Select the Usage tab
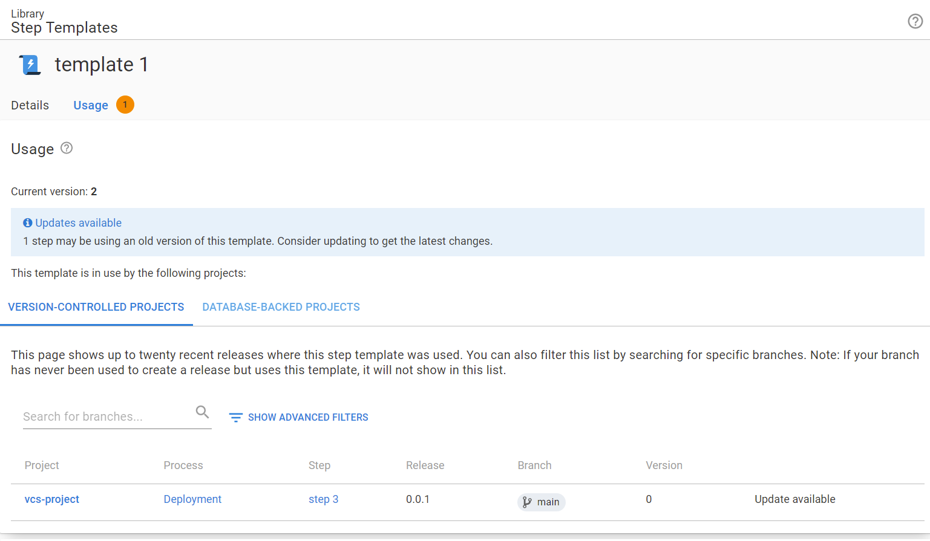Viewport: 930px width, 541px height. [91, 105]
